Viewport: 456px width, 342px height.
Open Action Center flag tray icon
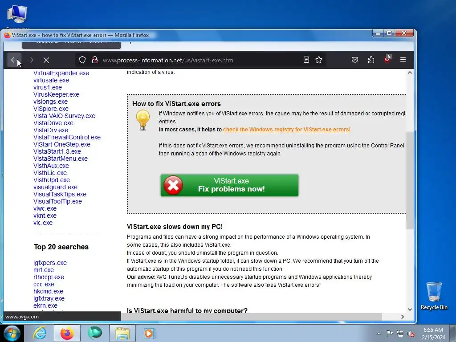(x=389, y=334)
